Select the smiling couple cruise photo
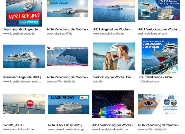 click(x=114, y=56)
